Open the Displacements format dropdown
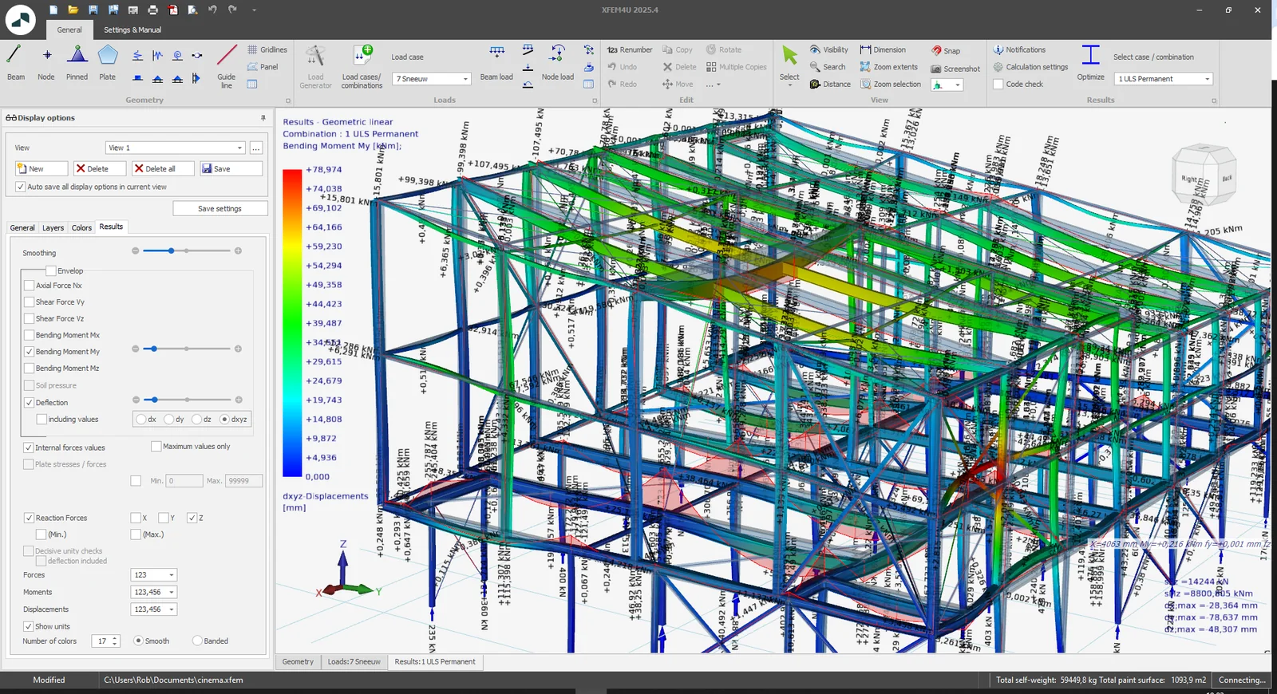Viewport: 1277px width, 694px height. tap(153, 609)
